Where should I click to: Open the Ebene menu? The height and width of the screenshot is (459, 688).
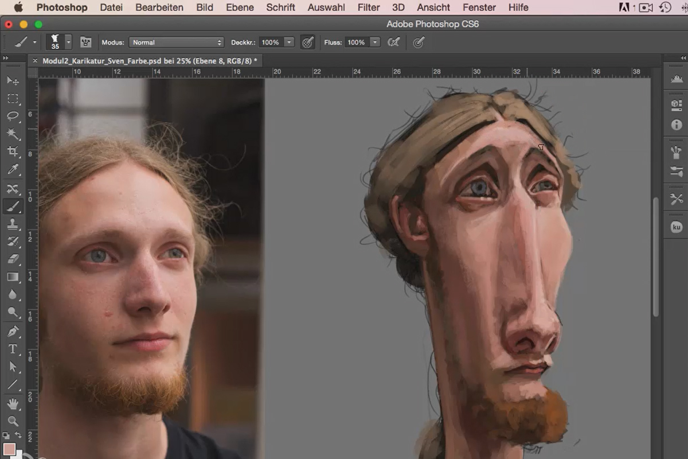[240, 7]
